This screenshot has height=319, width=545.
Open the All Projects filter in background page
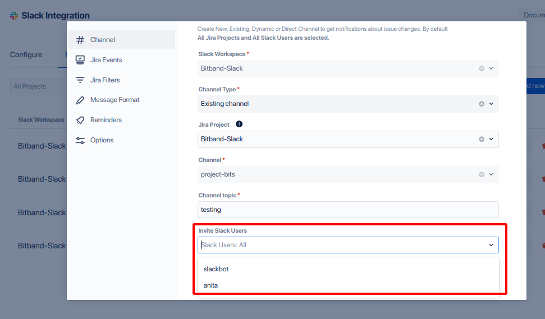point(38,86)
